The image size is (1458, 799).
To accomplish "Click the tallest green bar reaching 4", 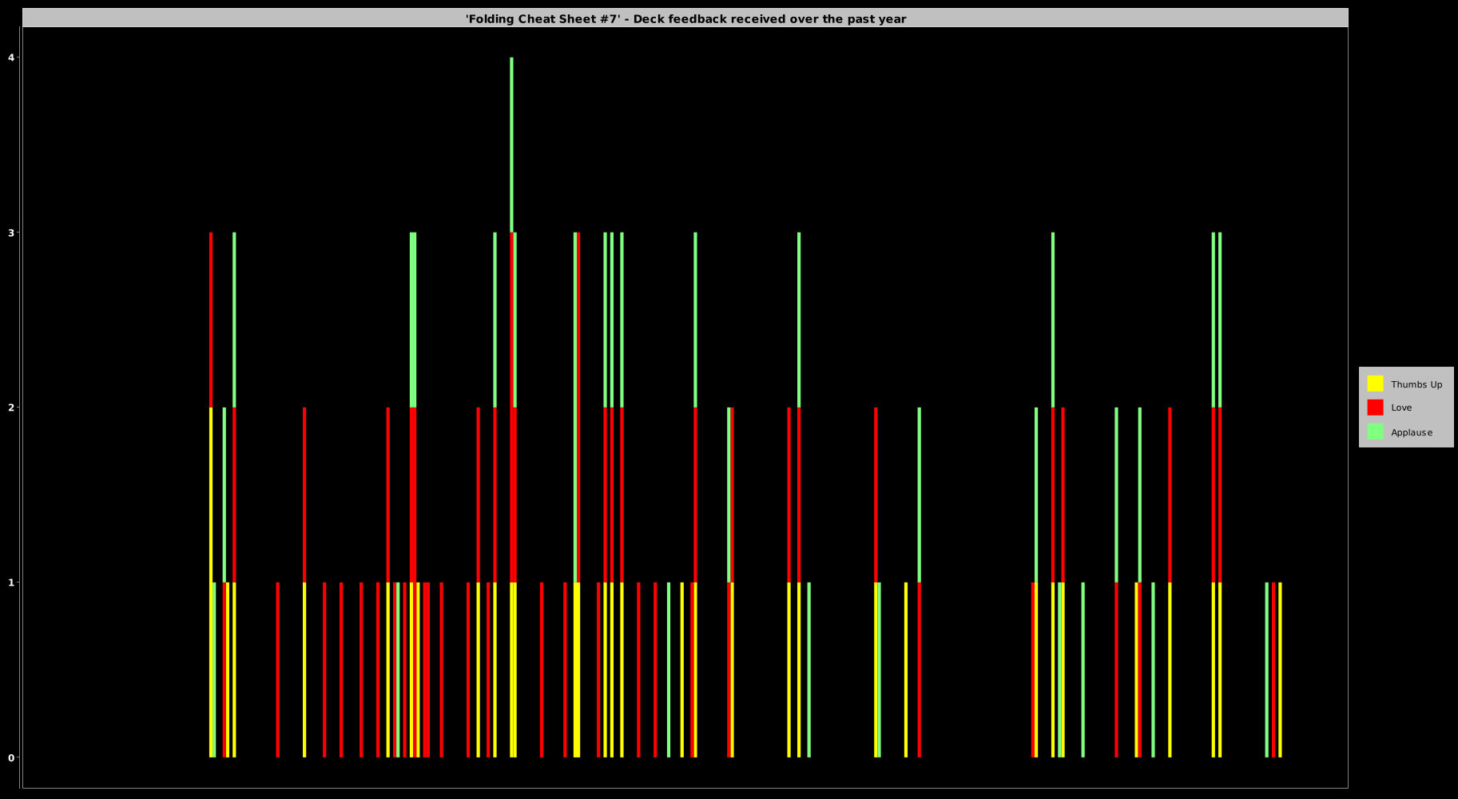I will coord(511,145).
